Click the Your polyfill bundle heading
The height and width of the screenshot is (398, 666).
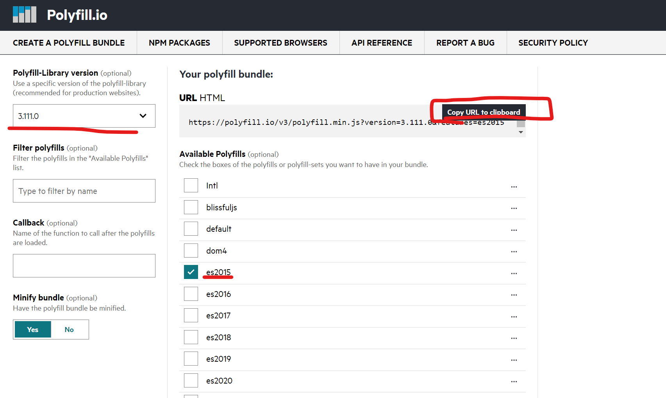[x=226, y=74]
